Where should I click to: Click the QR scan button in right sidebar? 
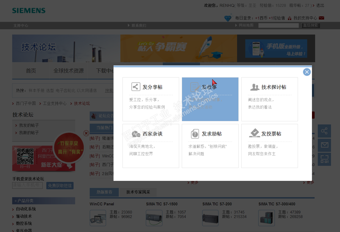(x=324, y=159)
